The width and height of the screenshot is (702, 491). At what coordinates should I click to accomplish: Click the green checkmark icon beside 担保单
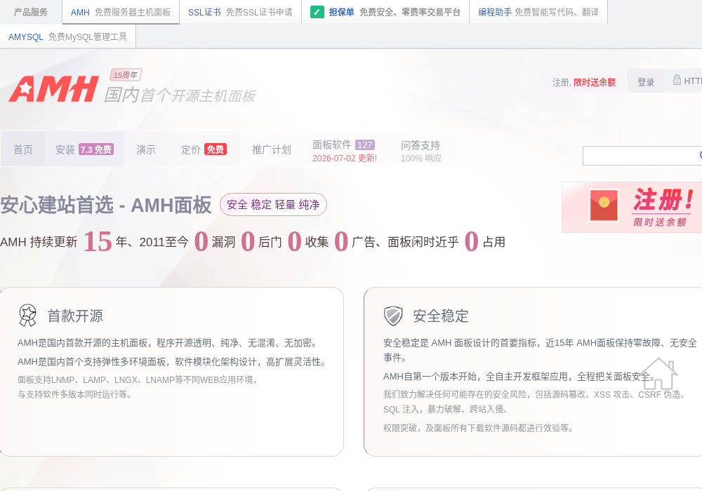pos(317,12)
